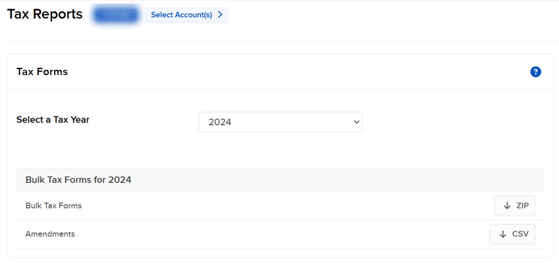559x264 pixels.
Task: Click the blurred account badge near title
Action: [x=116, y=14]
